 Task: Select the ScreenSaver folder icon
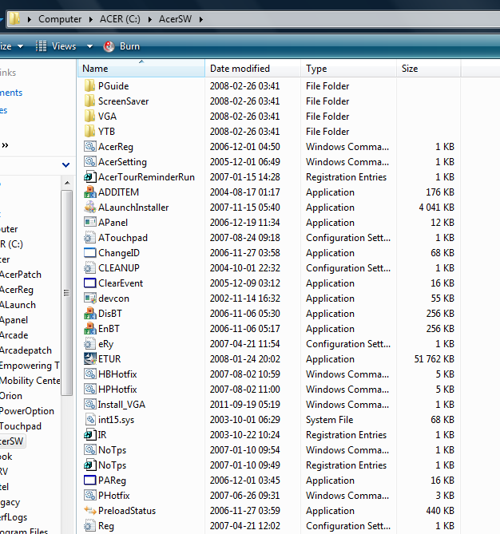[x=89, y=101]
